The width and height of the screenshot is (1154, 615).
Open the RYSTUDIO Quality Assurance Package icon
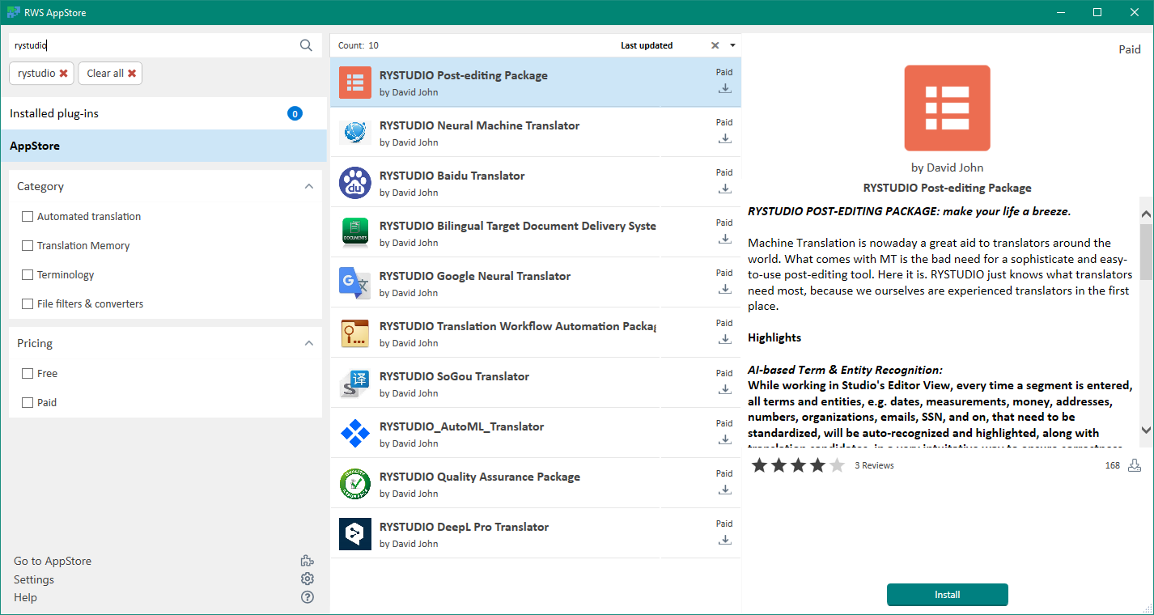coord(354,484)
